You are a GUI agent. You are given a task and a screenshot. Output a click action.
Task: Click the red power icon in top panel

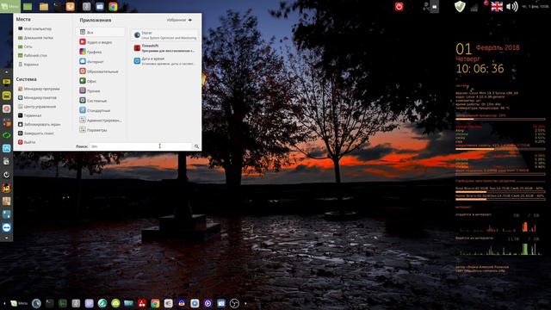click(x=399, y=6)
